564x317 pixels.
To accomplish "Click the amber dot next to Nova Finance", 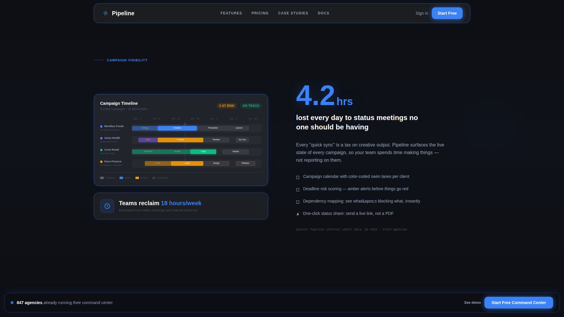I will tap(101, 162).
